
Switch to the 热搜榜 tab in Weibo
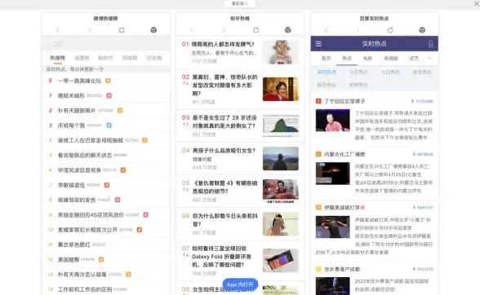(x=57, y=58)
